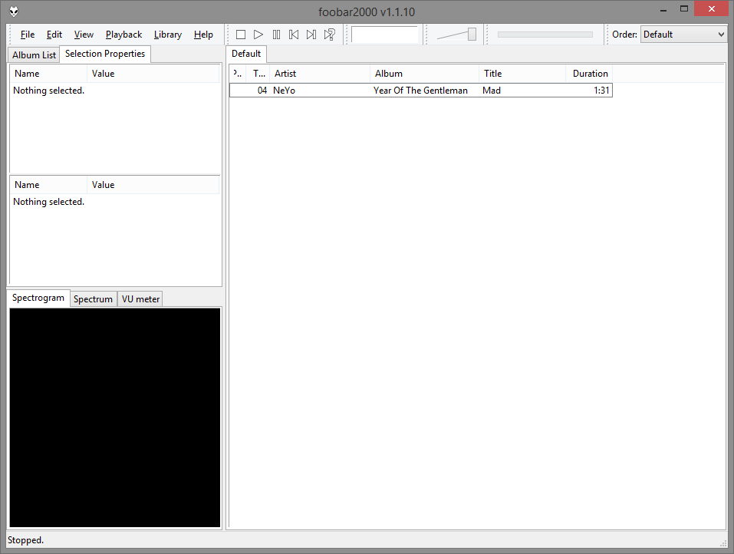The image size is (734, 554).
Task: Open the Playback menu
Action: tap(123, 35)
